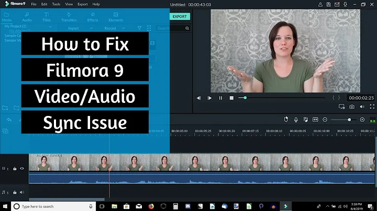
Task: Pause the preview playback
Action: click(220, 98)
